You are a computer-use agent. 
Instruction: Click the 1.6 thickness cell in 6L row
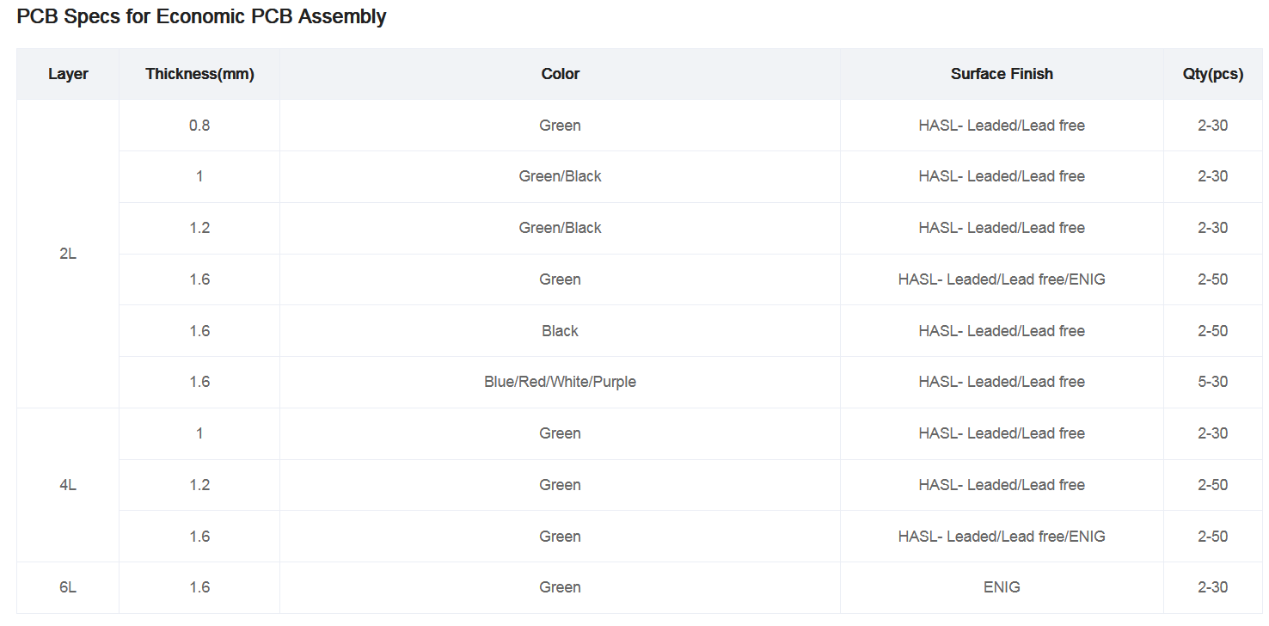tap(199, 587)
